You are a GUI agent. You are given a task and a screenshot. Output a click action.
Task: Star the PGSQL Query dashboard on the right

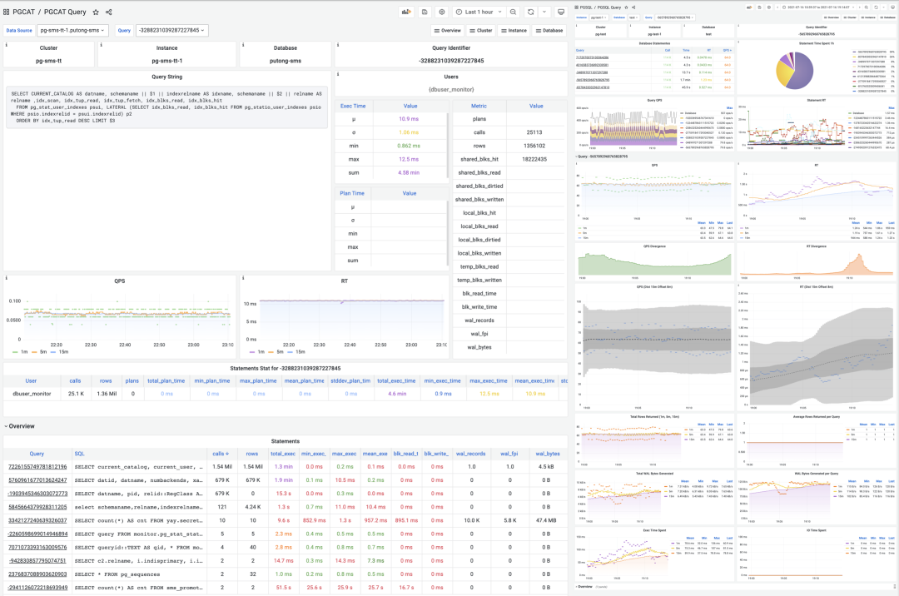(626, 6)
